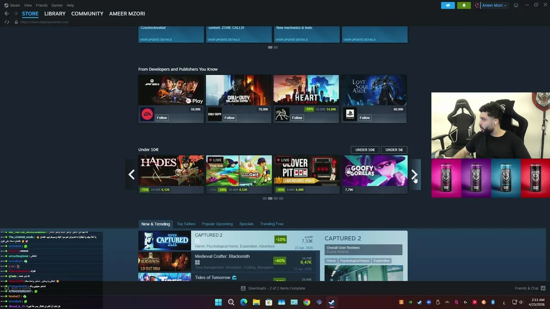
Task: Launch Google Chrome from taskbar
Action: point(306,302)
